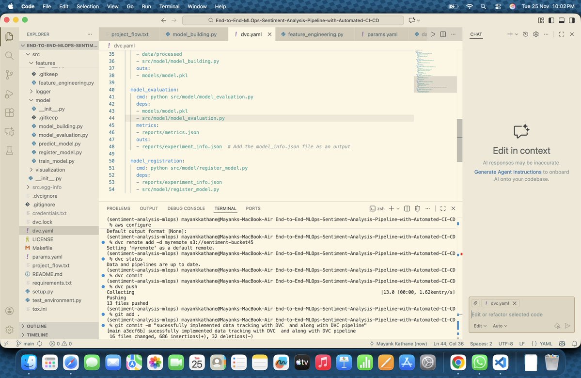Open the Terminal menu in the menu bar

[x=169, y=6]
